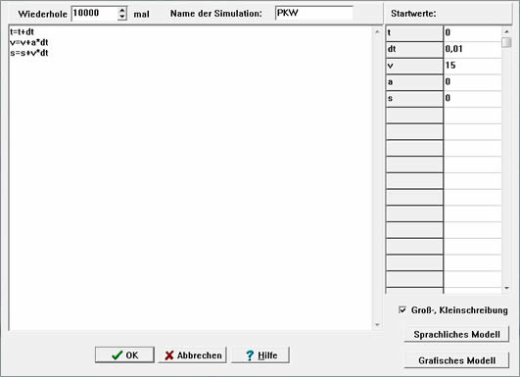Select variable name cell v

pos(414,66)
